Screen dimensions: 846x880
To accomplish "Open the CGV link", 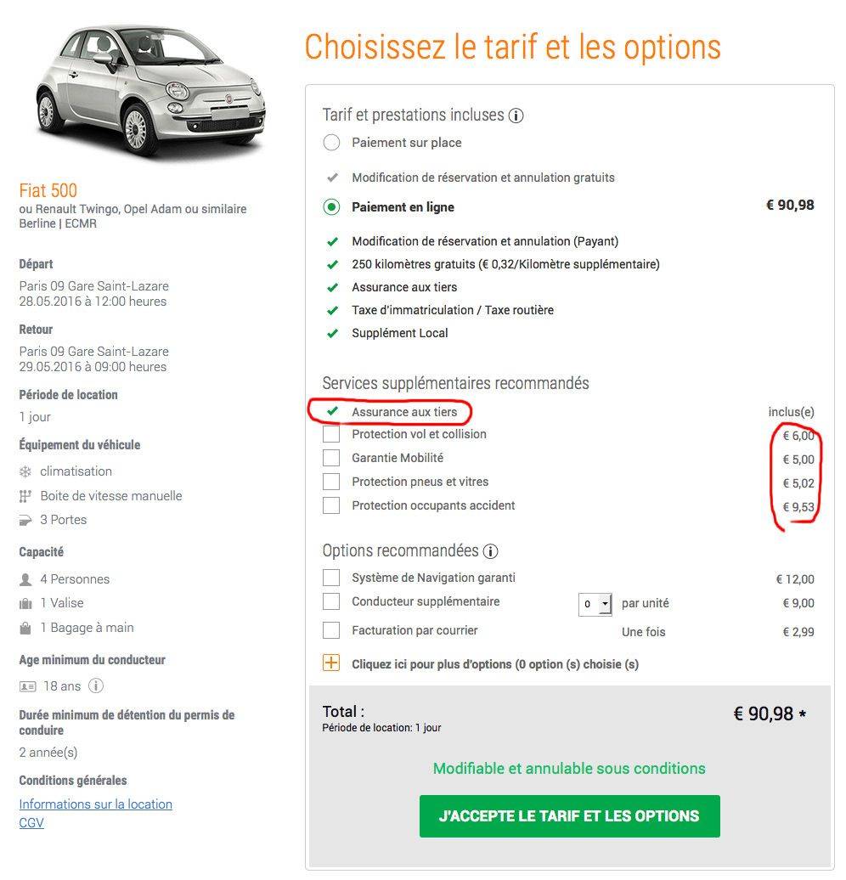I will (31, 823).
